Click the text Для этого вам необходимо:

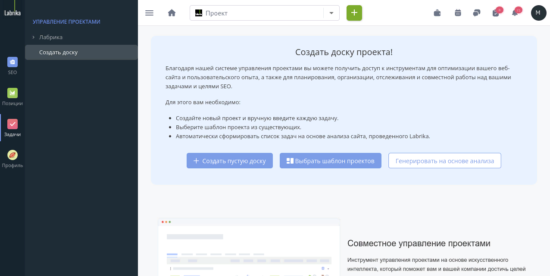coord(203,102)
